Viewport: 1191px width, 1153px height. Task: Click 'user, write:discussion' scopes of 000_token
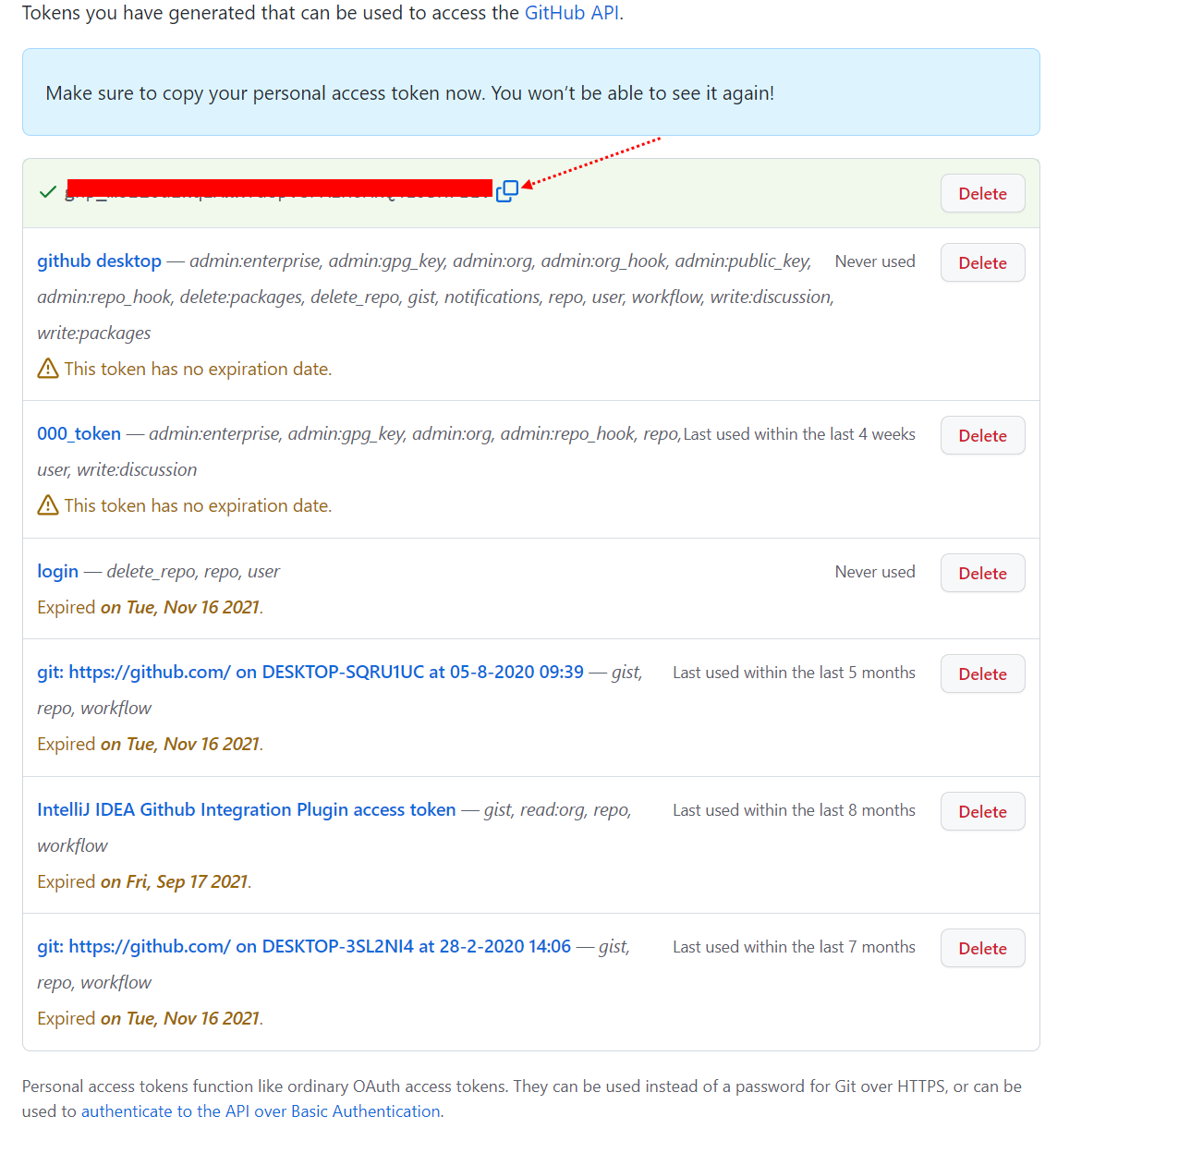click(x=116, y=469)
